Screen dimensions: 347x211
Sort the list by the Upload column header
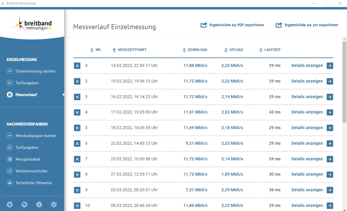[x=236, y=50]
